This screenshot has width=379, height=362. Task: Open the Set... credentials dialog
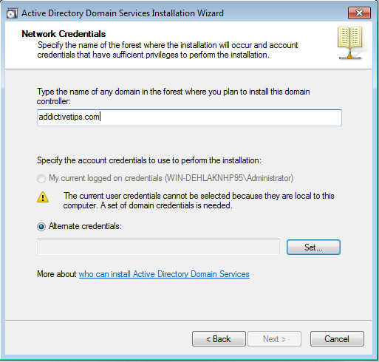click(x=313, y=247)
